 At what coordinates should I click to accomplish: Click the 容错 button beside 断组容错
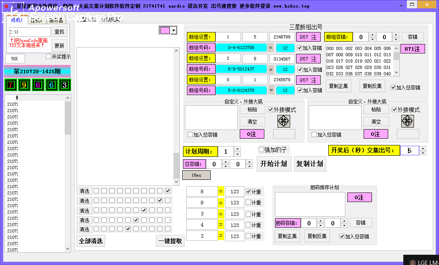tap(413, 37)
